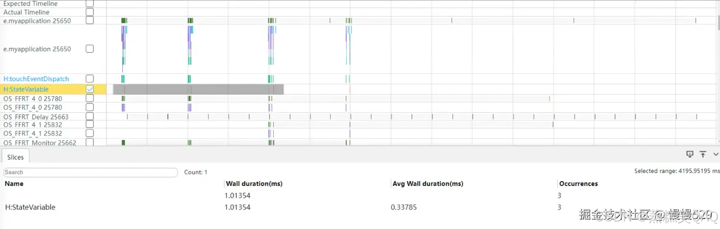The width and height of the screenshot is (720, 229).
Task: Tick the OS_FFRT_Delay 25663 checkbox
Action: point(90,117)
